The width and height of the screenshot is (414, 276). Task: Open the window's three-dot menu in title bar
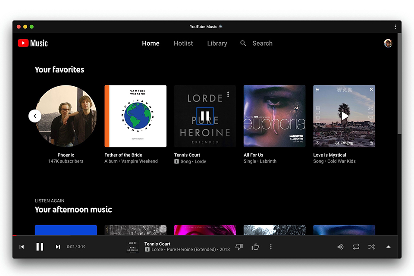point(395,27)
